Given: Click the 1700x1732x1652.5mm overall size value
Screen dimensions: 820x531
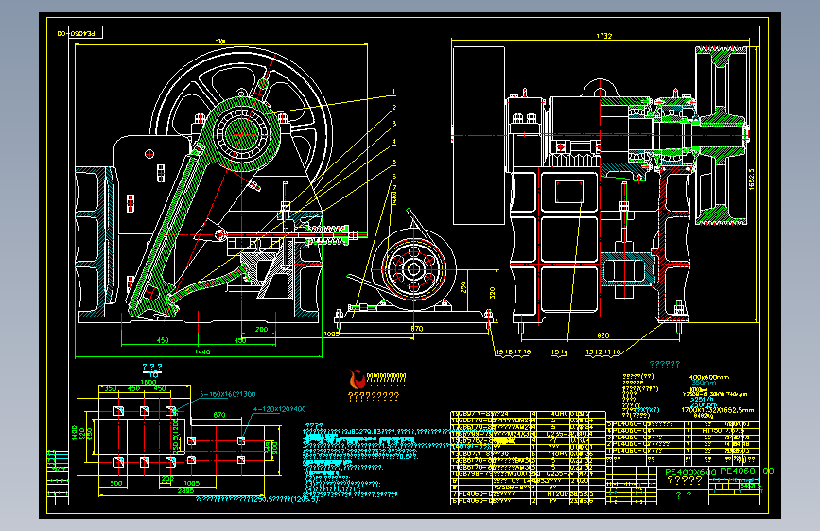Looking at the screenshot, I should point(719,410).
